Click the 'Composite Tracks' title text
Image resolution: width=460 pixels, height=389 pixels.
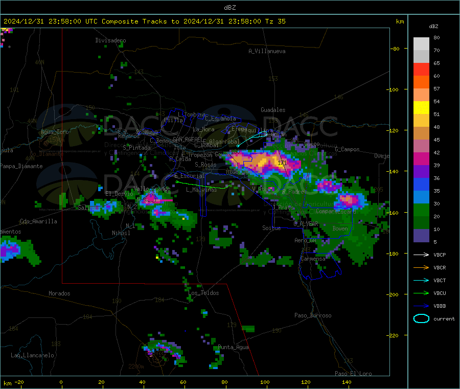pos(134,21)
